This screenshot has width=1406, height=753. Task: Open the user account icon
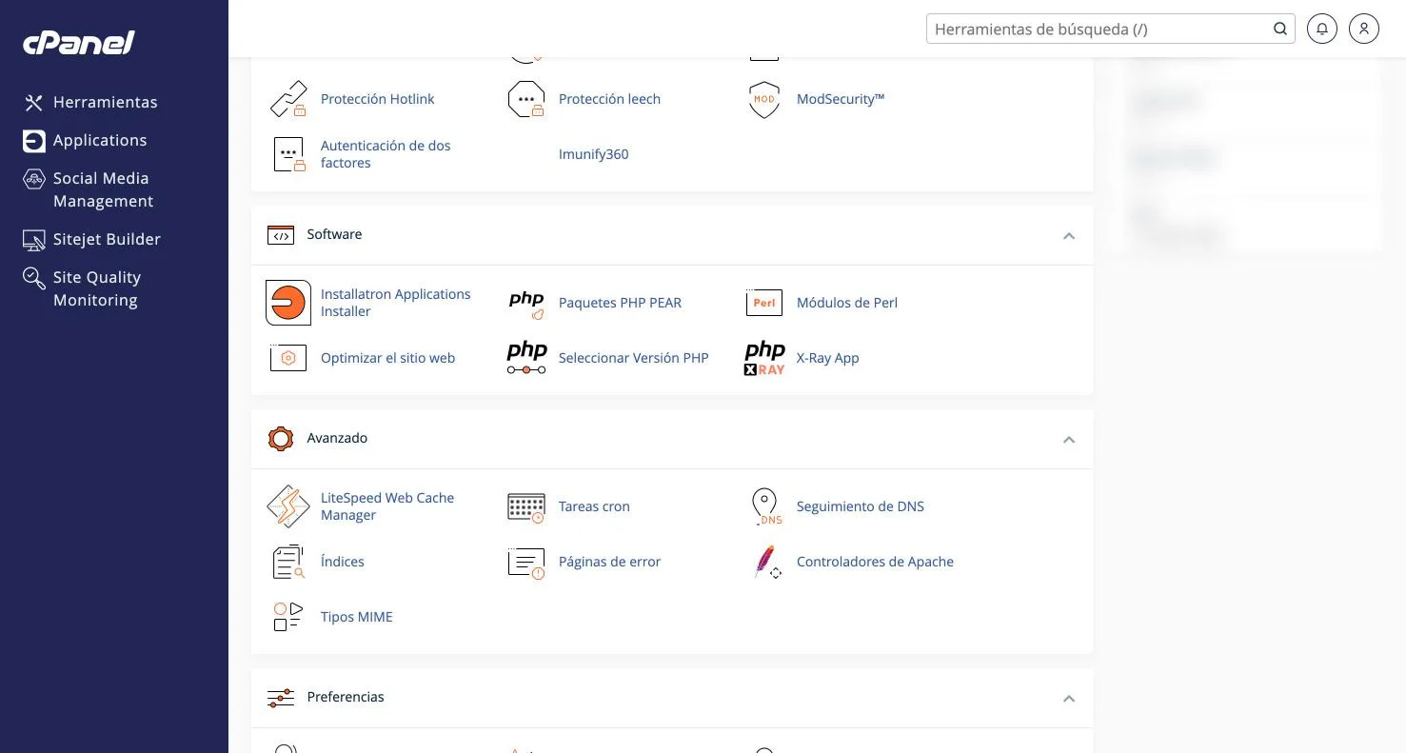pyautogui.click(x=1364, y=29)
